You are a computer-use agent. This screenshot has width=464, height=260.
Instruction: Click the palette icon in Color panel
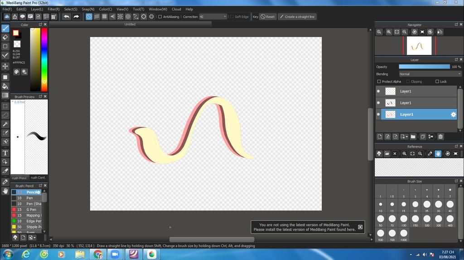click(x=17, y=72)
